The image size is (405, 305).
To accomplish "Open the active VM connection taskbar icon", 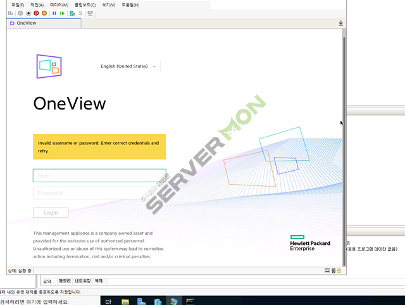I will (x=174, y=301).
